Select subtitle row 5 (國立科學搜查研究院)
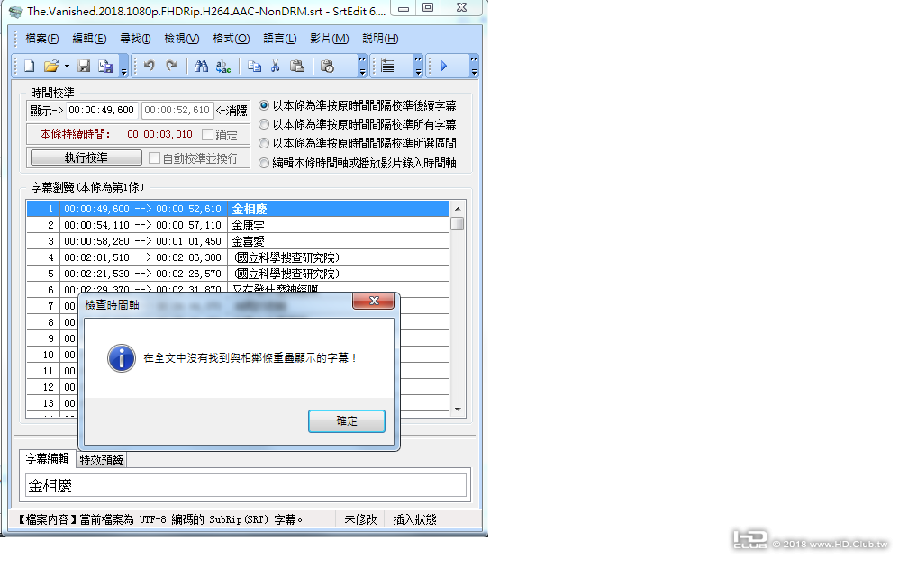908x567 pixels. (x=238, y=274)
